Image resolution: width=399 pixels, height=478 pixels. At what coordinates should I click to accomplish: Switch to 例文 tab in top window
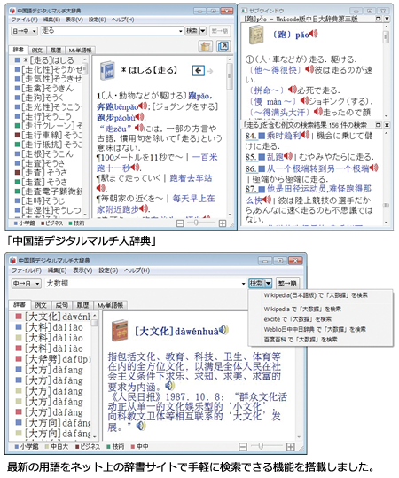pyautogui.click(x=37, y=50)
